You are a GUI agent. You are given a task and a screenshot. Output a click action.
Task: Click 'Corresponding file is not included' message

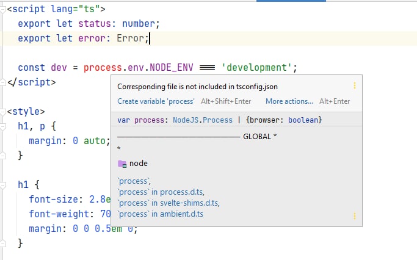[197, 87]
